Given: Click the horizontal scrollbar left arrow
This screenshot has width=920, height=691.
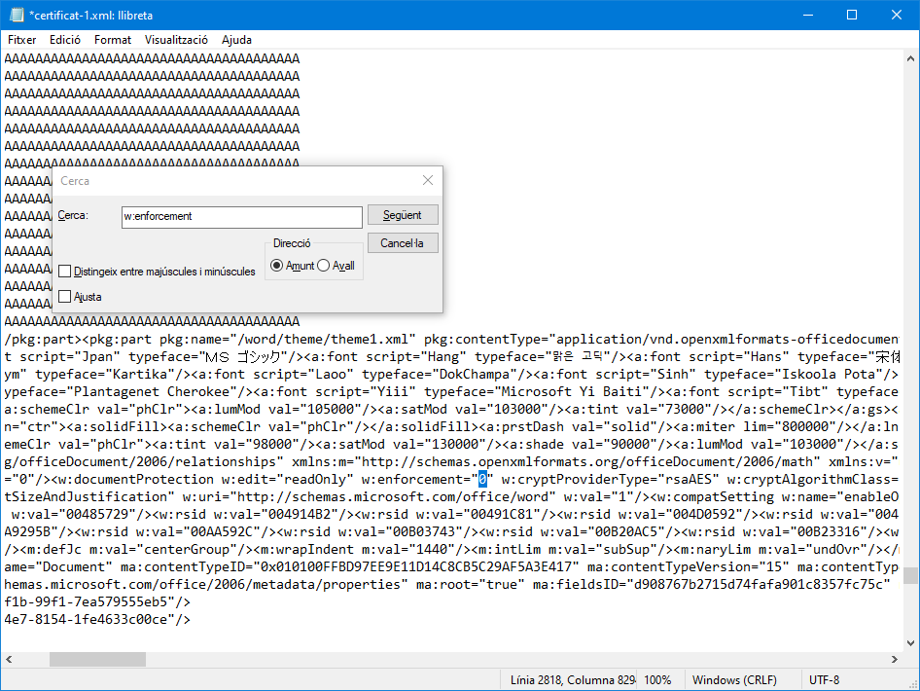Looking at the screenshot, I should tap(9, 659).
